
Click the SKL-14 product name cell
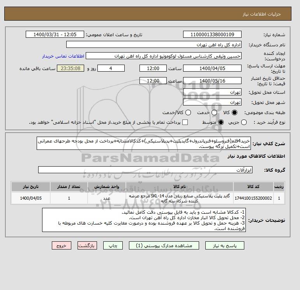tap(180, 198)
